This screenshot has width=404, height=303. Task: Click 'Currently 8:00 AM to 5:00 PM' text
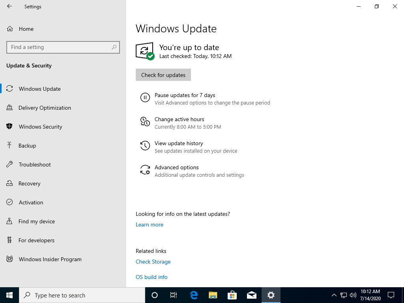click(x=188, y=127)
